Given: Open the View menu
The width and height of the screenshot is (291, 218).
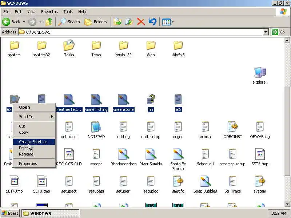Looking at the screenshot, I should [31, 12].
